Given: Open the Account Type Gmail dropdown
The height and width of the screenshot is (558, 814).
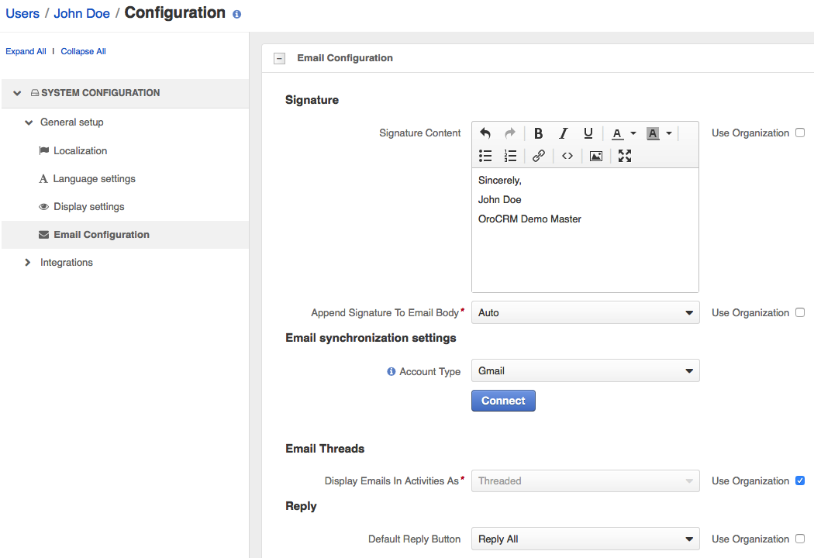Looking at the screenshot, I should pos(585,370).
